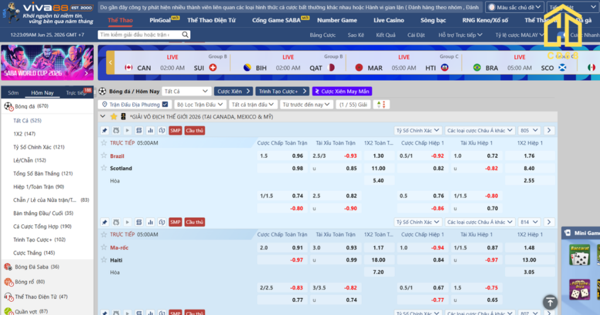
Task: Open Live Casino menu item
Action: coord(388,20)
